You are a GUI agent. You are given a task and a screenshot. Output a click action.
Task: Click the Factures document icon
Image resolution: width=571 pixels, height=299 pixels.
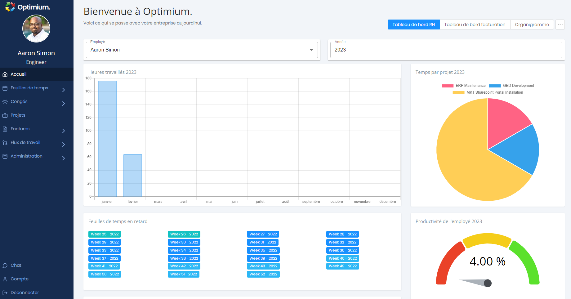pos(5,129)
